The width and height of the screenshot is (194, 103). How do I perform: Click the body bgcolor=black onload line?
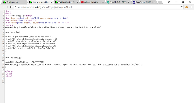(37, 18)
